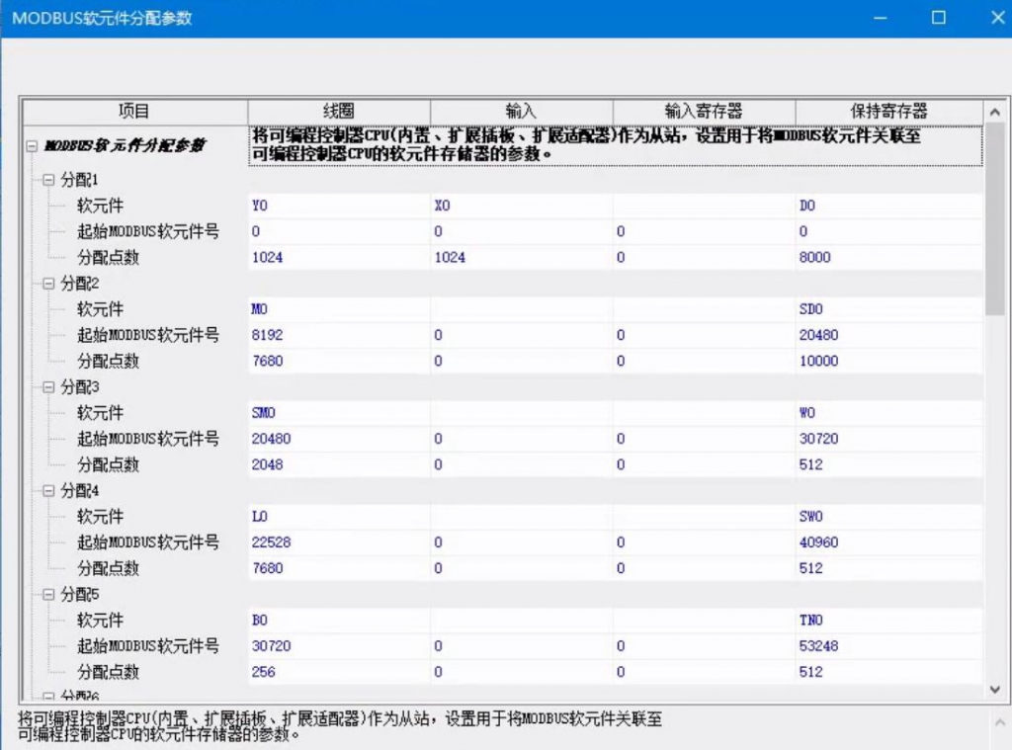Select the SD0 holding register cell
This screenshot has width=1012, height=750.
[888, 309]
